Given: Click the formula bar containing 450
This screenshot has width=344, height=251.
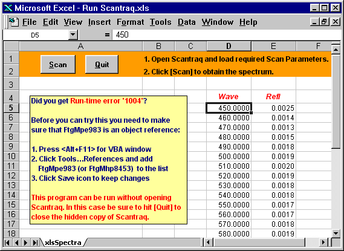Looking at the screenshot, I should point(227,35).
